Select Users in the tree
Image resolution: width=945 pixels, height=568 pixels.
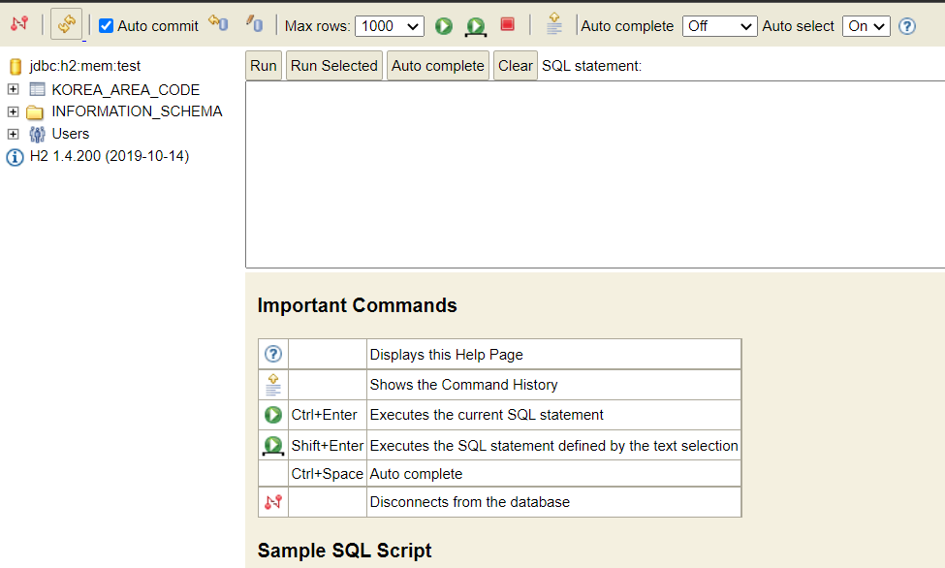click(71, 133)
